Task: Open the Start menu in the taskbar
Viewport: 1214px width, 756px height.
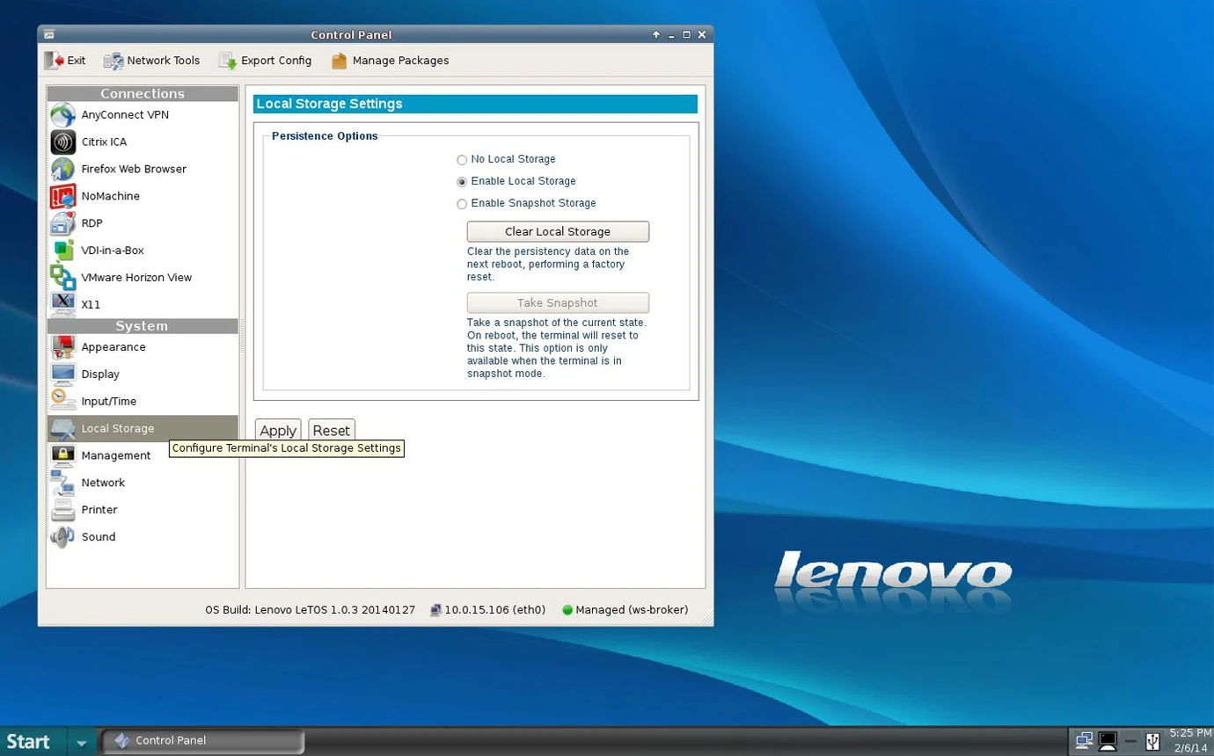Action: pos(28,741)
